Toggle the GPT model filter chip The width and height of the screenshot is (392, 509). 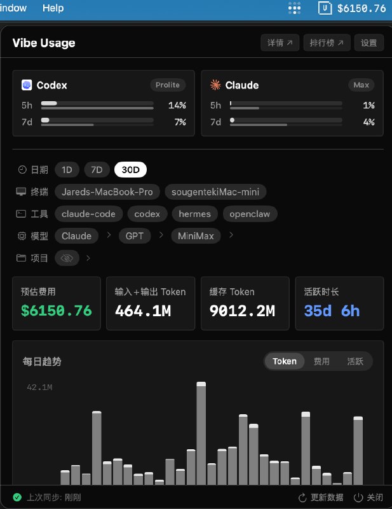[x=135, y=236]
